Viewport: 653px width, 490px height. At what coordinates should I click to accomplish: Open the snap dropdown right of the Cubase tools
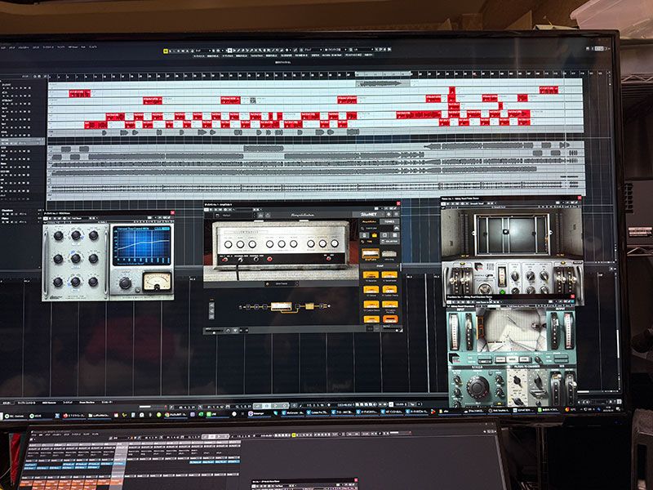(x=313, y=50)
